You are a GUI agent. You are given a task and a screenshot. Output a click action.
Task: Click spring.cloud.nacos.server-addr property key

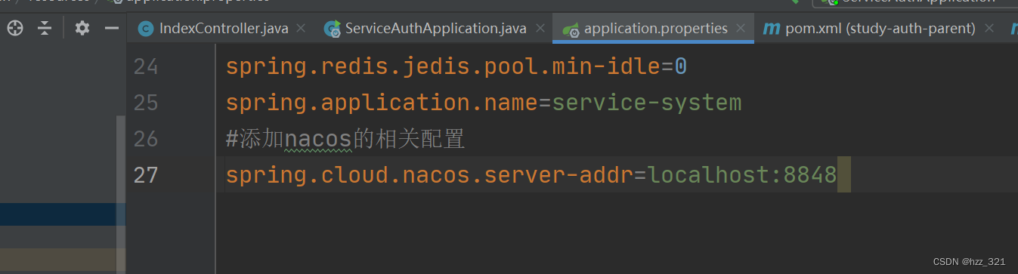click(429, 175)
